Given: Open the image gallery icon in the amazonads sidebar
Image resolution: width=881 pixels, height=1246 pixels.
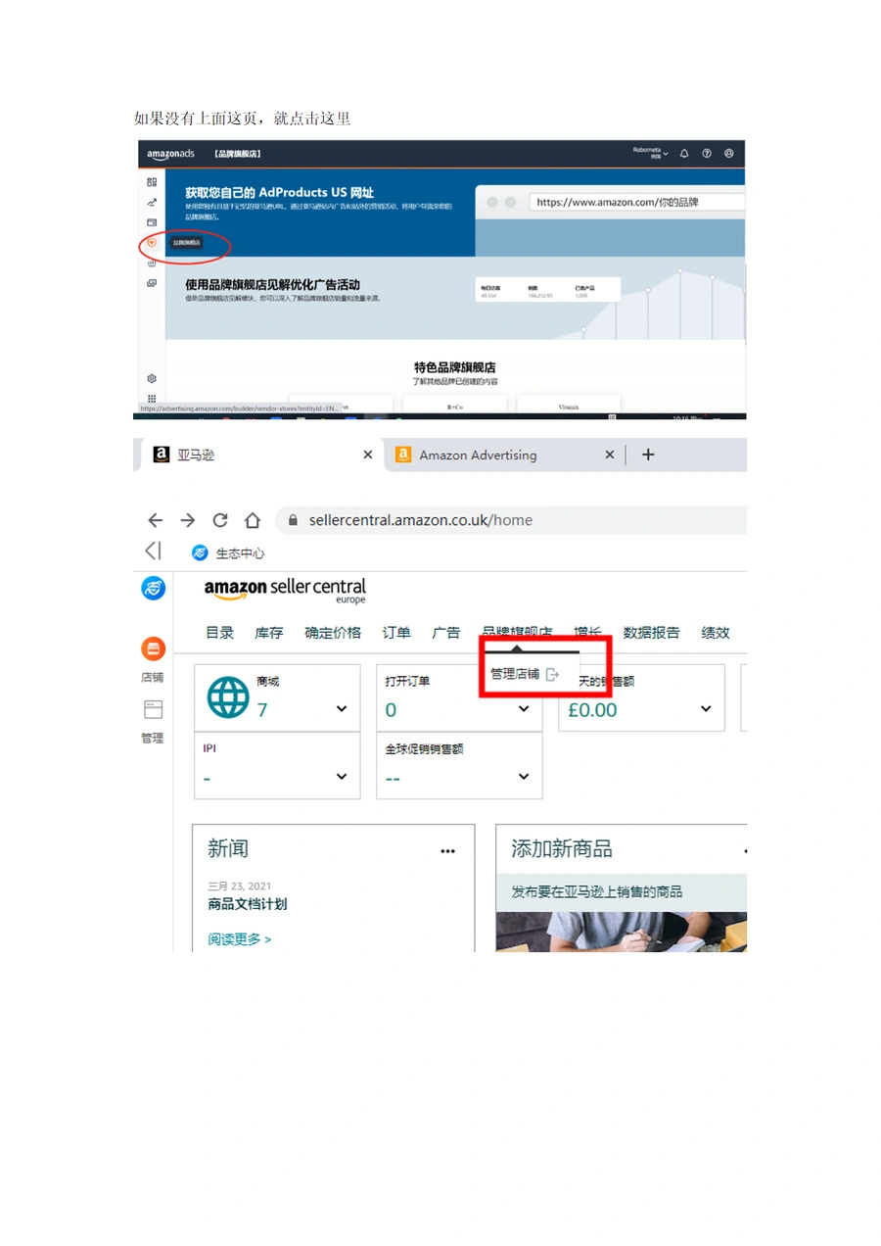Looking at the screenshot, I should (152, 283).
